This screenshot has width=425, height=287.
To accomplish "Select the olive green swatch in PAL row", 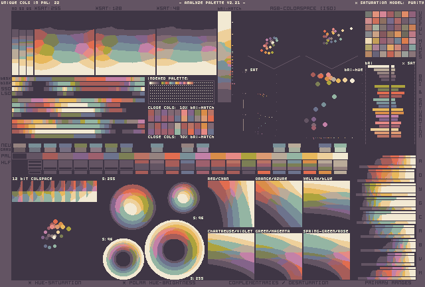I will coord(126,156).
